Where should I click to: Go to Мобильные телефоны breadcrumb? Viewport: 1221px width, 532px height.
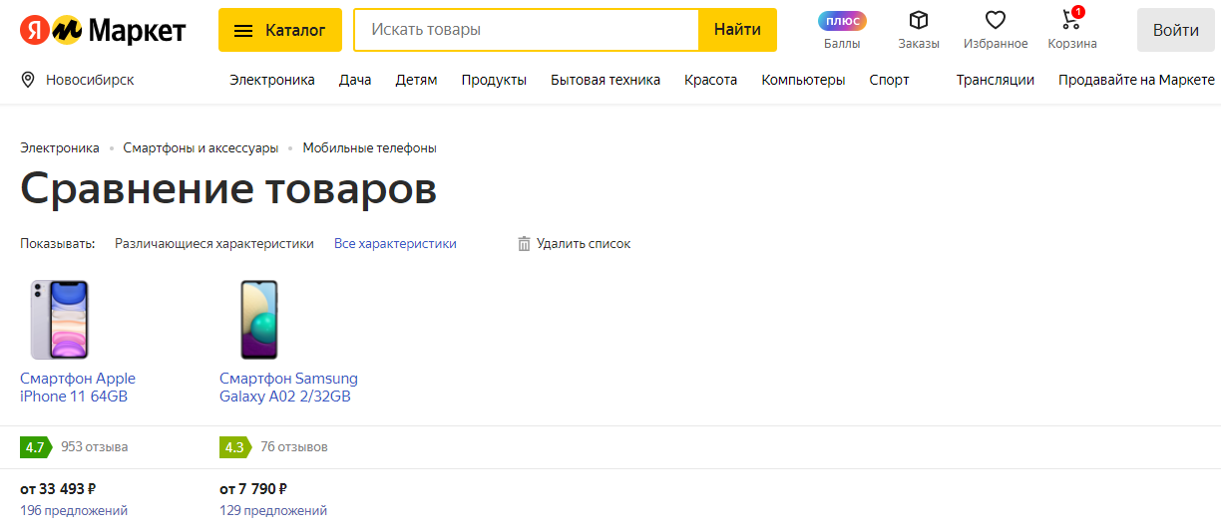click(x=370, y=147)
